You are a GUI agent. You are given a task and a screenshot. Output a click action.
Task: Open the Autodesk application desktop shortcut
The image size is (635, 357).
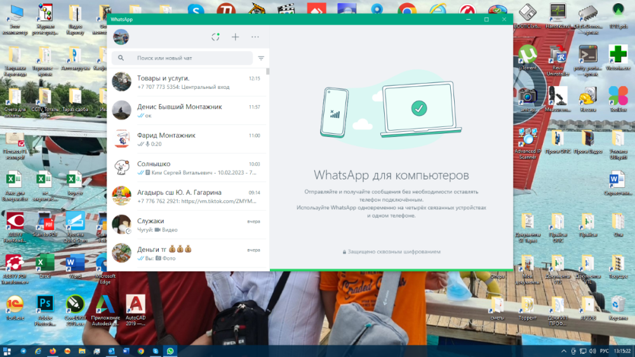coord(105,310)
